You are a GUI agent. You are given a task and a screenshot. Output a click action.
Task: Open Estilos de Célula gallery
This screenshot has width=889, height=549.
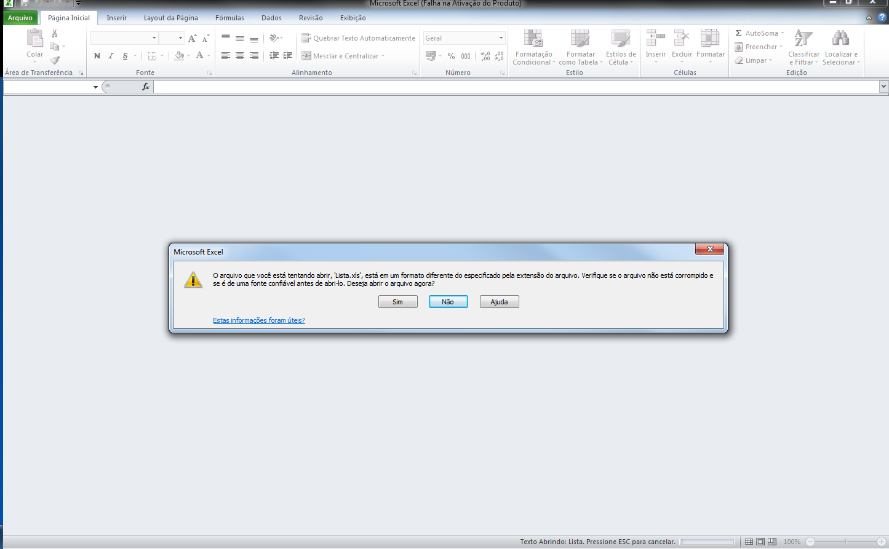621,47
